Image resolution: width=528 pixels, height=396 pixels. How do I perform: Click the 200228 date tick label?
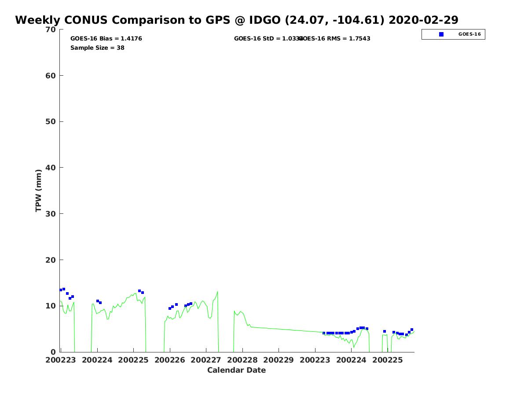tap(242, 360)
